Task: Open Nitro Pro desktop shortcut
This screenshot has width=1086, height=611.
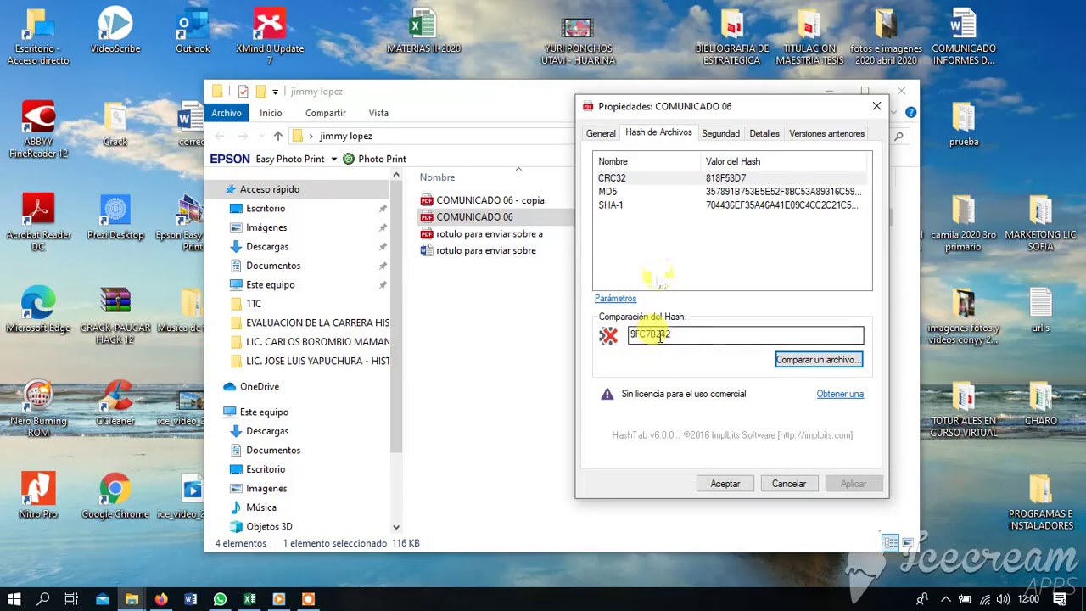Action: pyautogui.click(x=38, y=496)
